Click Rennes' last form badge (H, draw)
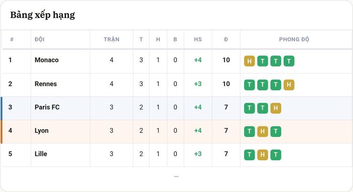The image size is (353, 192). pos(289,85)
